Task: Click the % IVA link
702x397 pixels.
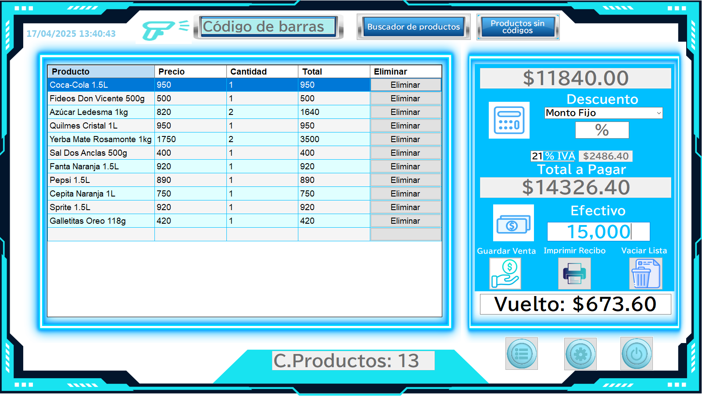Action: [559, 156]
